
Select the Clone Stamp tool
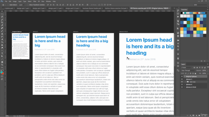click(2, 34)
